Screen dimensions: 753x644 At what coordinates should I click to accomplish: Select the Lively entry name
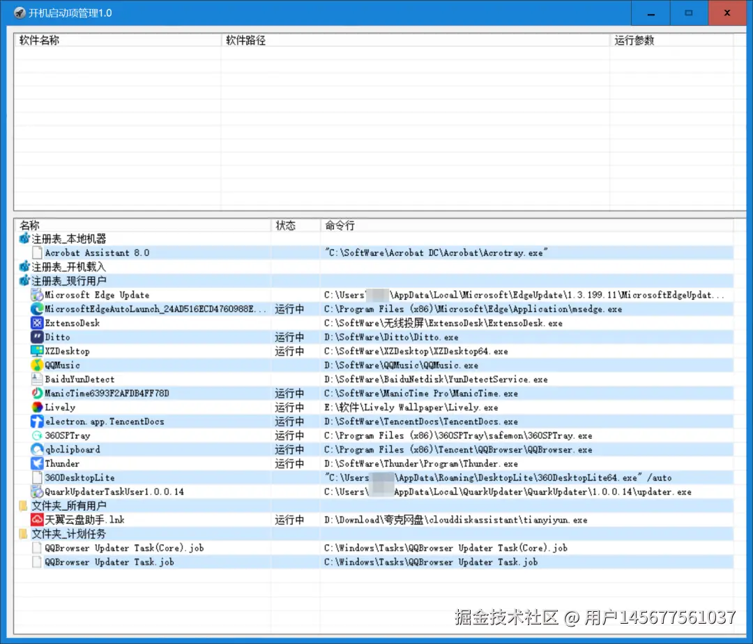tap(60, 407)
